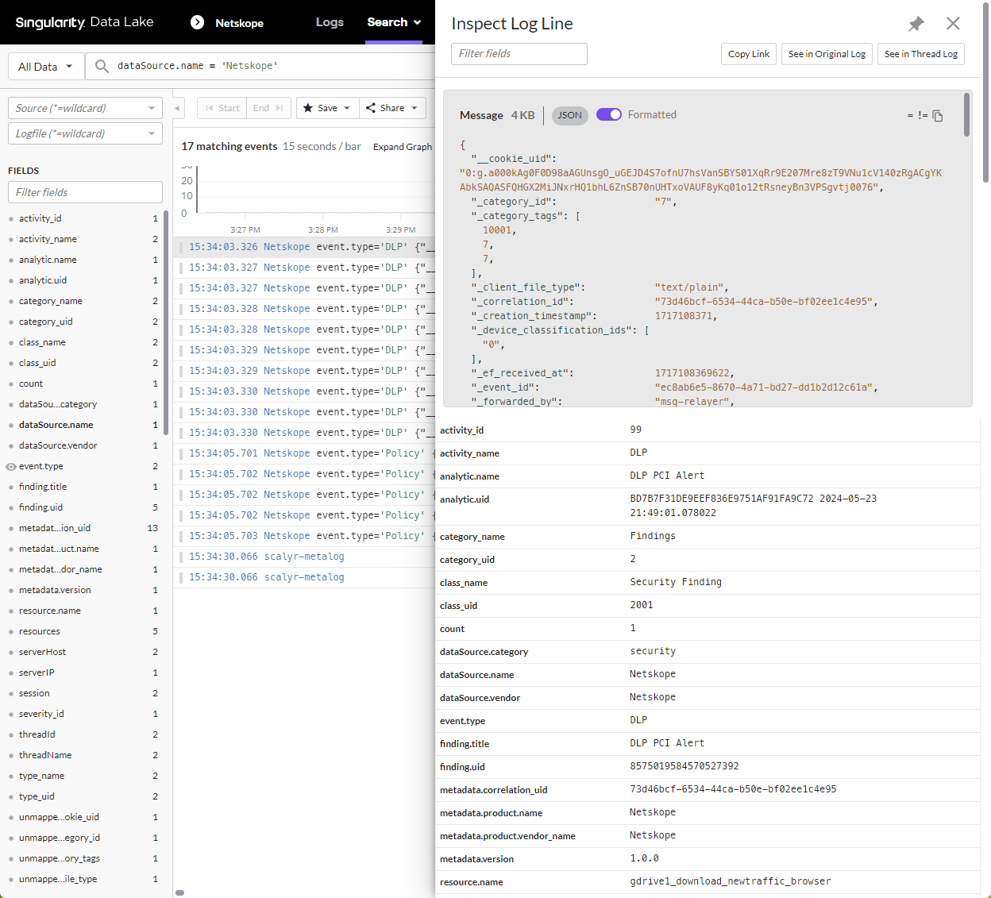Click the class_name value Security Finding
Image resolution: width=991 pixels, height=898 pixels.
coord(676,582)
